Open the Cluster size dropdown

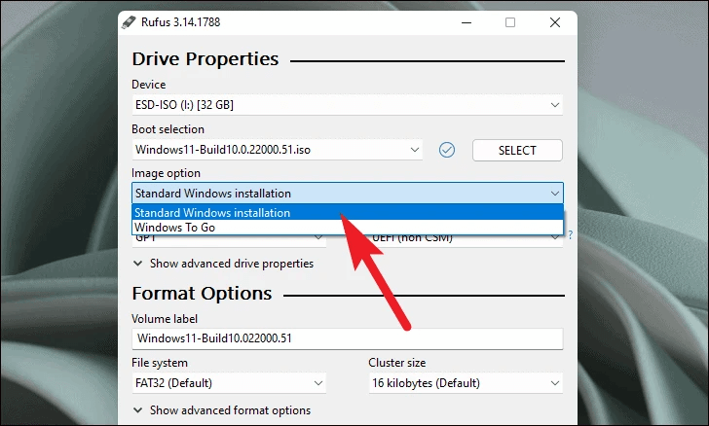(x=466, y=383)
